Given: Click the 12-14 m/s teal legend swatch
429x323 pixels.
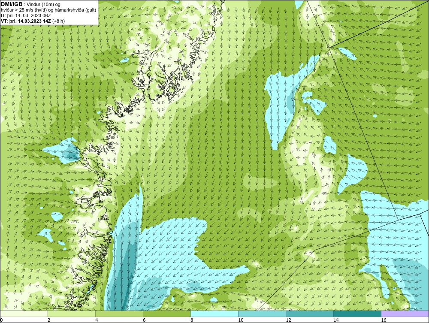Looking at the screenshot, I should pyautogui.click(x=310, y=314).
